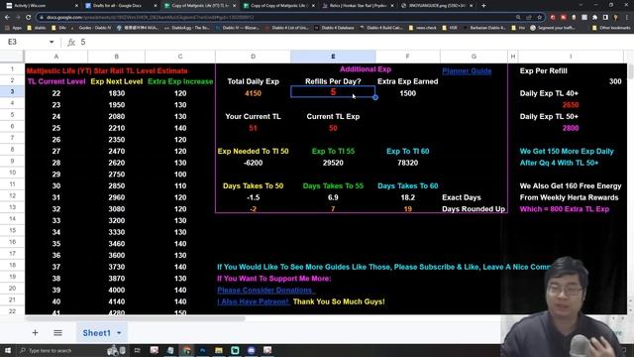Open Discord from the taskbar
The height and width of the screenshot is (357, 634).
pos(251,350)
